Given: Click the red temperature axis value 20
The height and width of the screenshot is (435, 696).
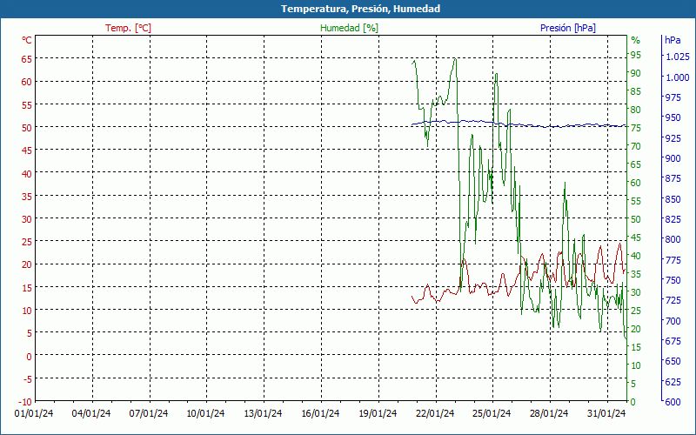Looking at the screenshot, I should click(26, 264).
